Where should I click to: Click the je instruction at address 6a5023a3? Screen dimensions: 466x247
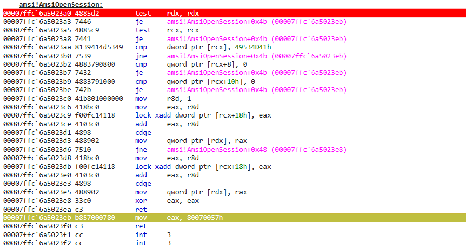175,22
